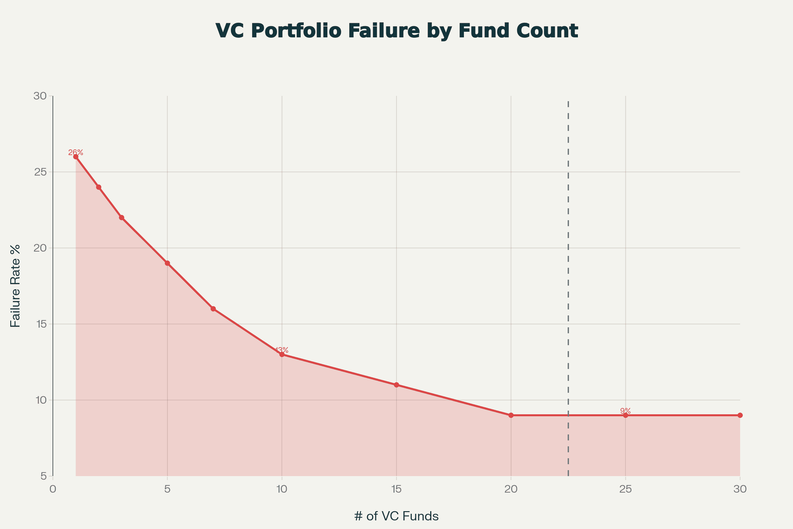Viewport: 793px width, 529px height.
Task: Click the 26% data label
Action: tap(76, 152)
